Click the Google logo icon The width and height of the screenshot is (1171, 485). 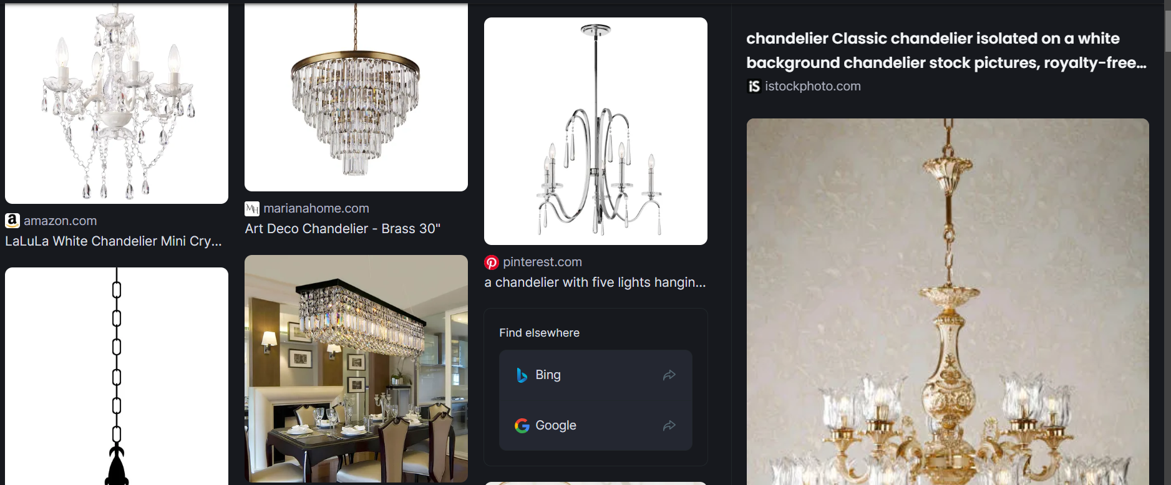point(522,426)
